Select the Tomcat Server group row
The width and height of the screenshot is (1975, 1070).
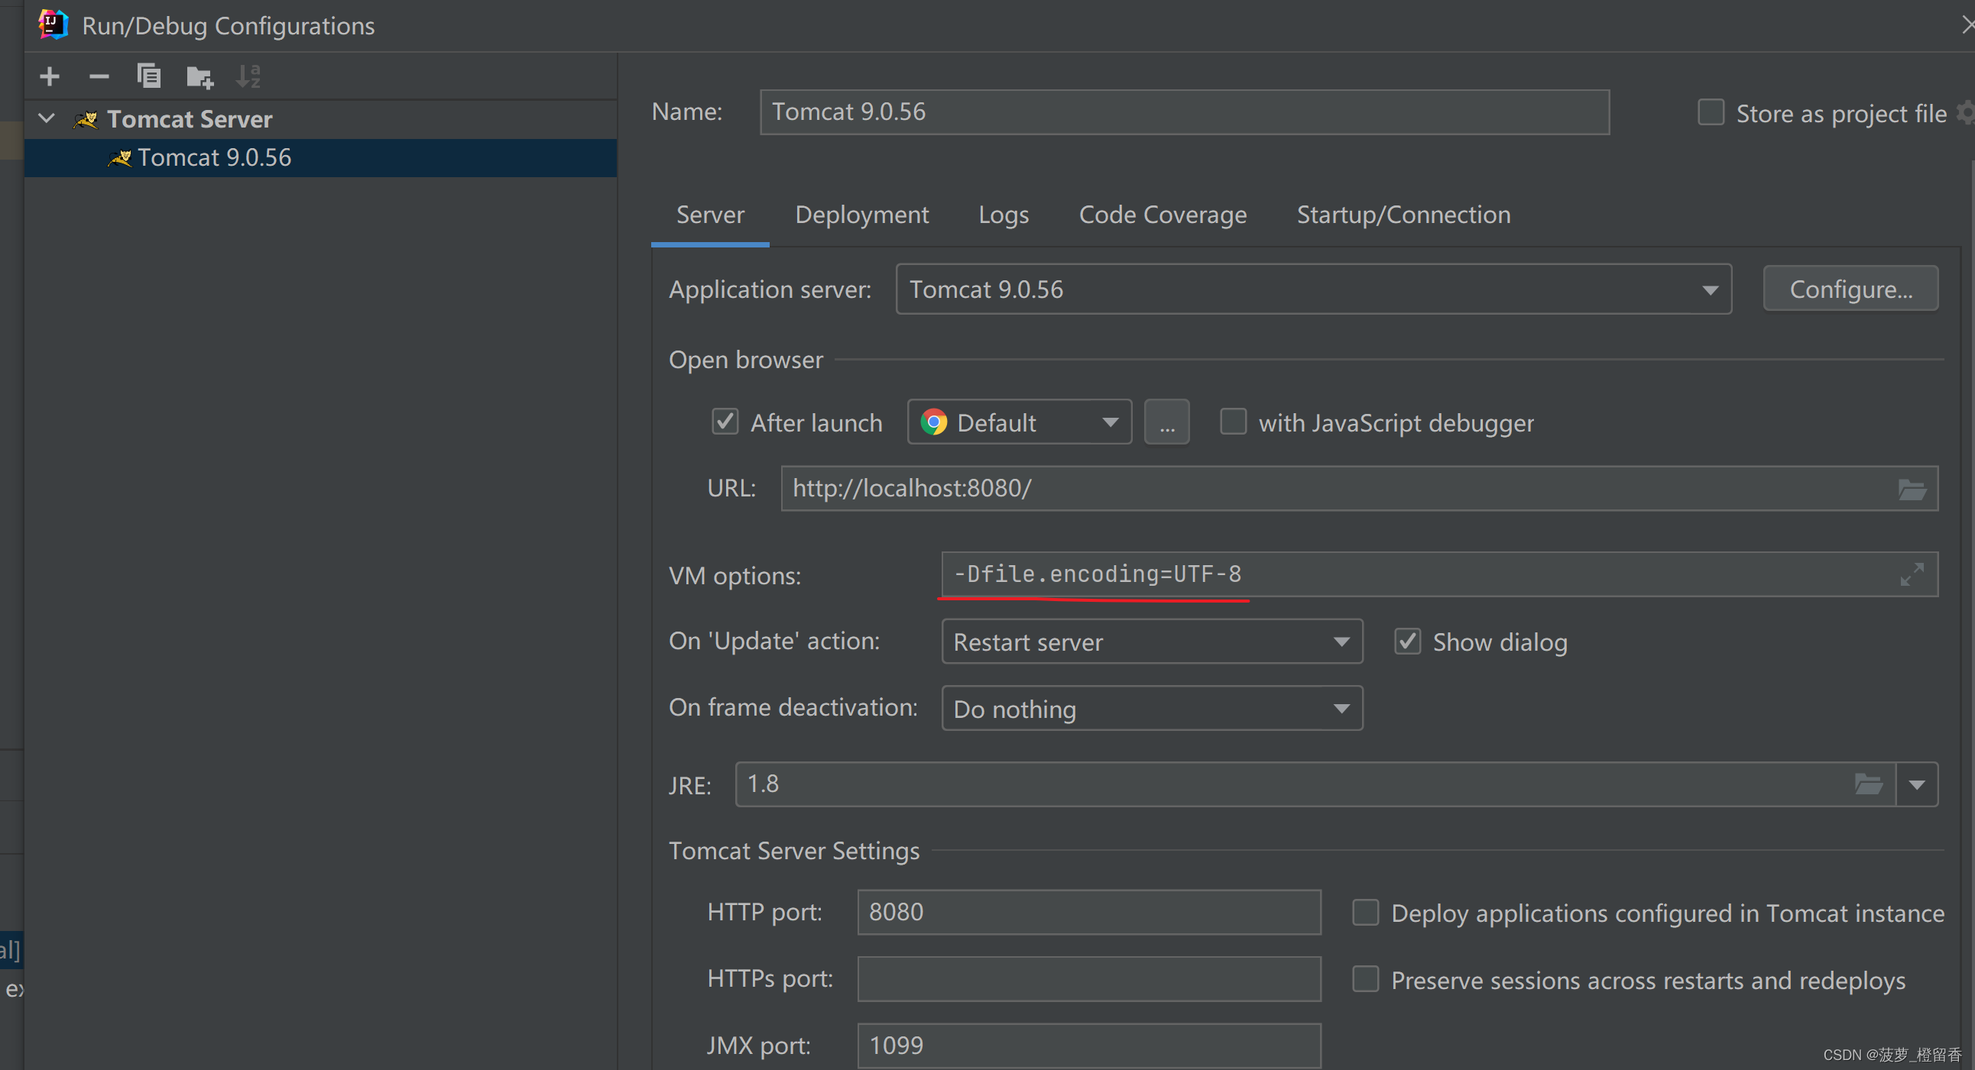coord(320,119)
